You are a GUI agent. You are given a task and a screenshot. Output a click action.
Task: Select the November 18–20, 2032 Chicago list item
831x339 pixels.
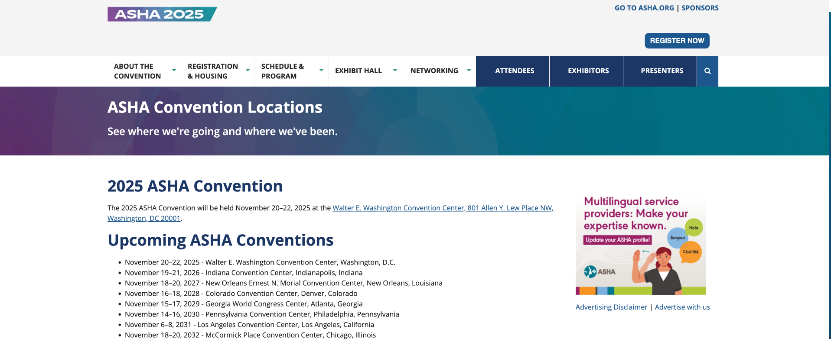click(x=250, y=335)
